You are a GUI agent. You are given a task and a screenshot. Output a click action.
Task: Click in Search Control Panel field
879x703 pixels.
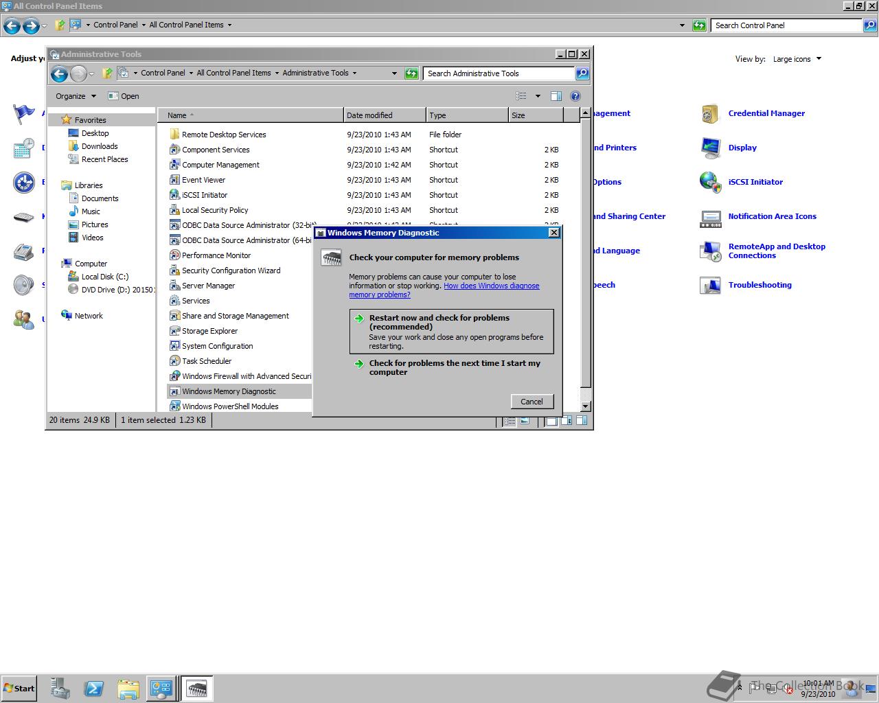[786, 25]
